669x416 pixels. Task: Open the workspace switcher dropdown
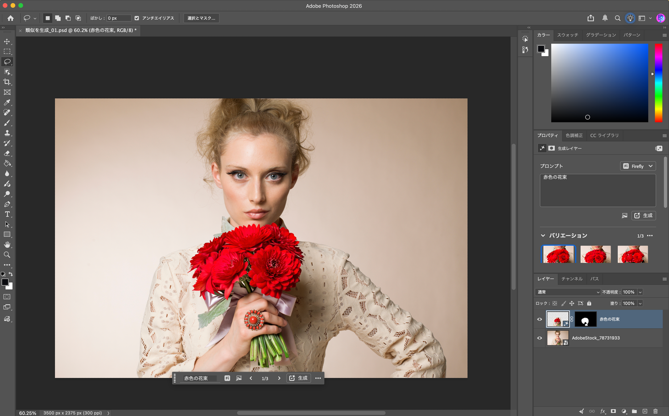pos(644,18)
